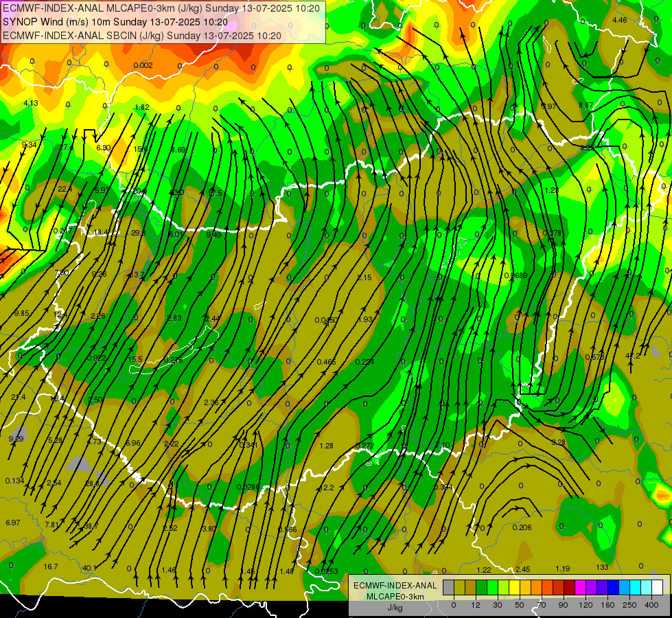Click the station value 9.49

click(214, 235)
